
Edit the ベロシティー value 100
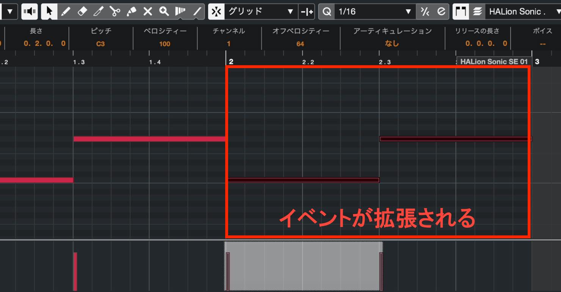tap(165, 44)
